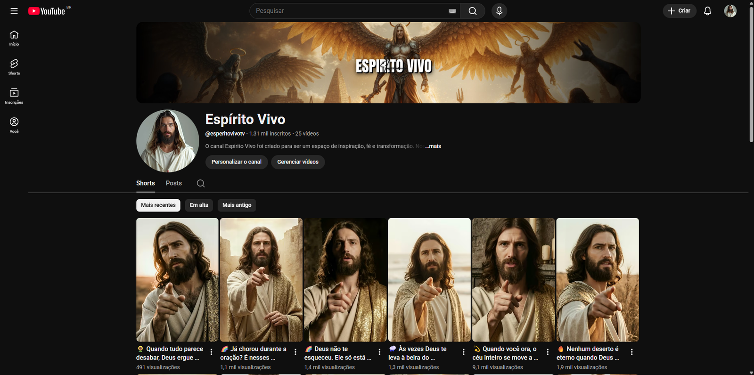Viewport: 754px width, 375px height.
Task: Click the Criar button
Action: 680,11
